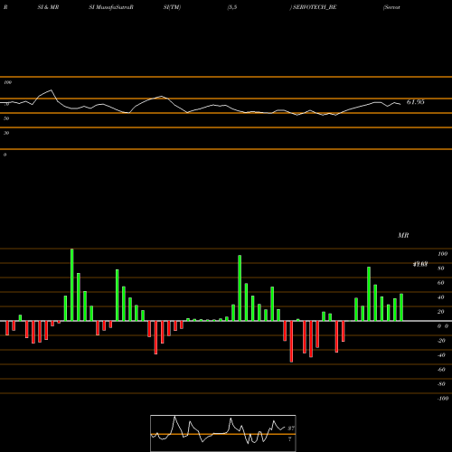
Task: Click the lowest red MR histogram bar
Action: click(291, 342)
